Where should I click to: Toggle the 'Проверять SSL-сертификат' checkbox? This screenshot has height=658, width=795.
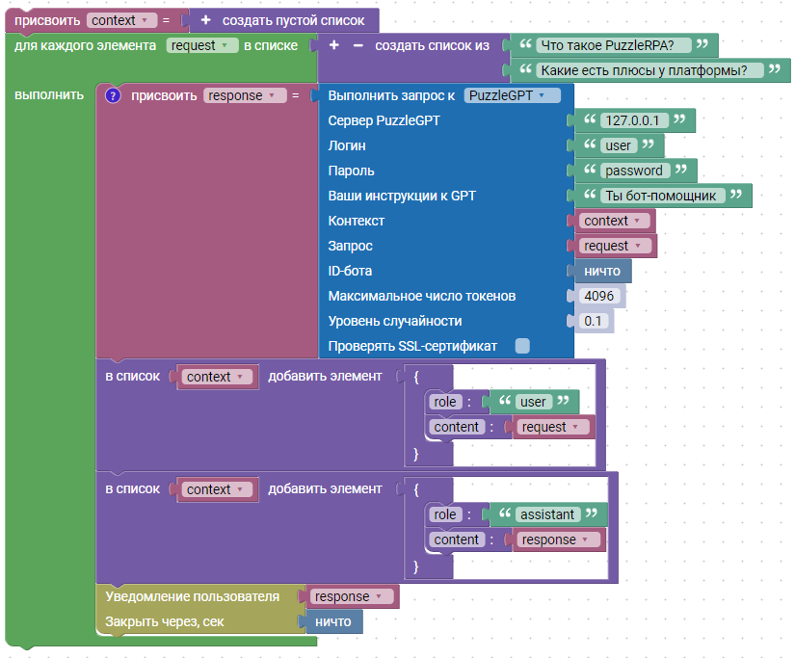522,346
